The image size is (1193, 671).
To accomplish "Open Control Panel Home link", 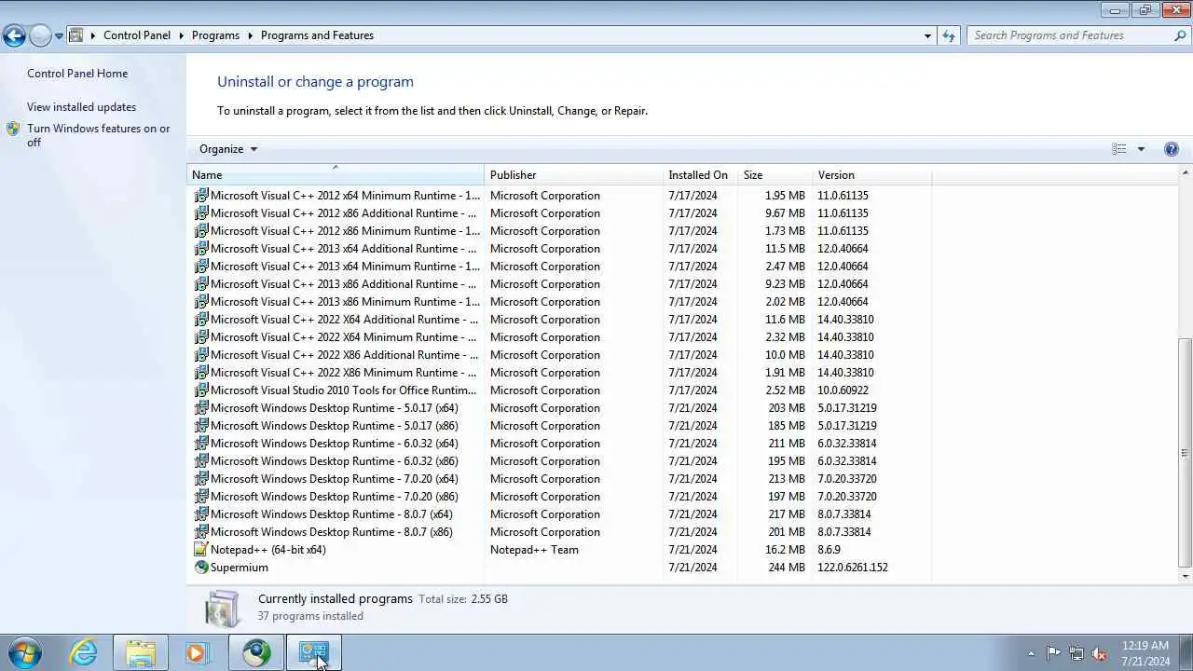I will tap(77, 74).
